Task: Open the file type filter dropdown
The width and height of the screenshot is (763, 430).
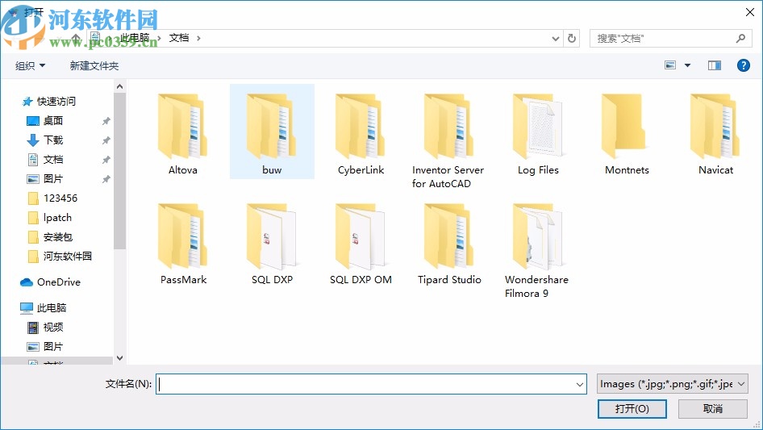Action: coord(672,384)
